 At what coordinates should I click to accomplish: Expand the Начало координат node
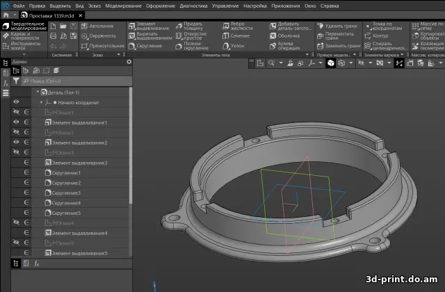[42, 102]
